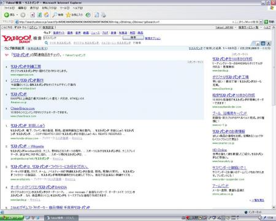Open 検索オプション search options link

[153, 38]
